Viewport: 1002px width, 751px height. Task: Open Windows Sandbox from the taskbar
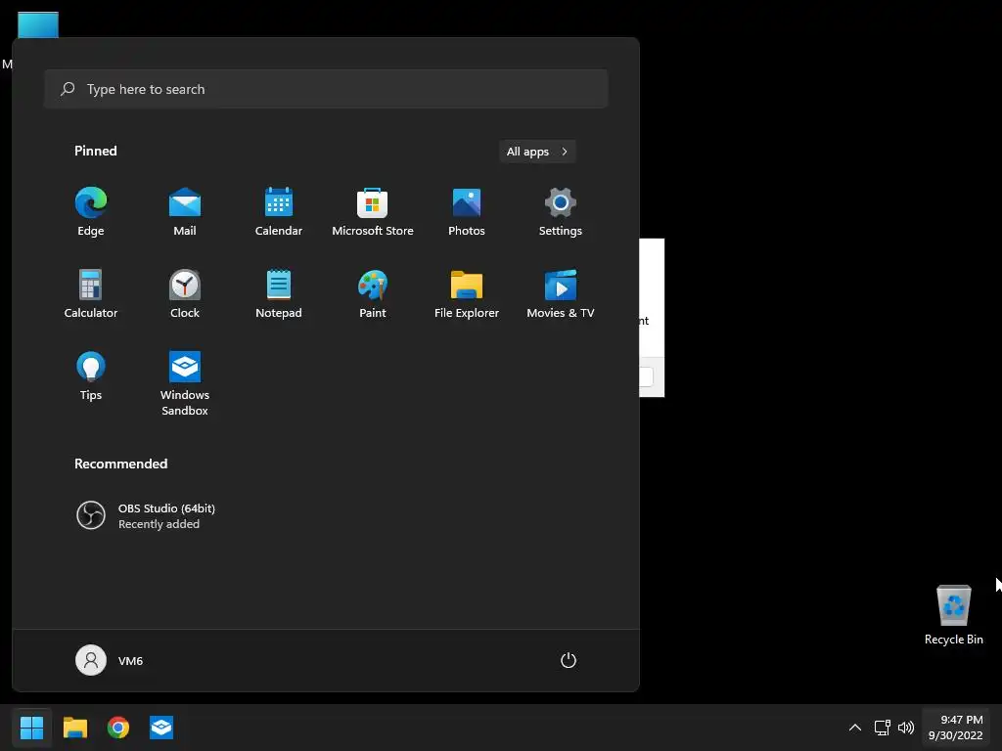[161, 728]
